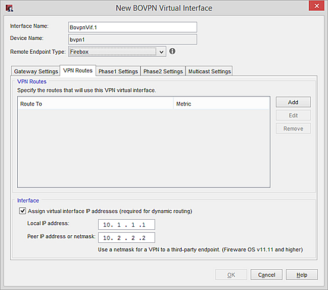The image size is (328, 290).
Task: Click the Route To column header
Action: click(x=96, y=104)
